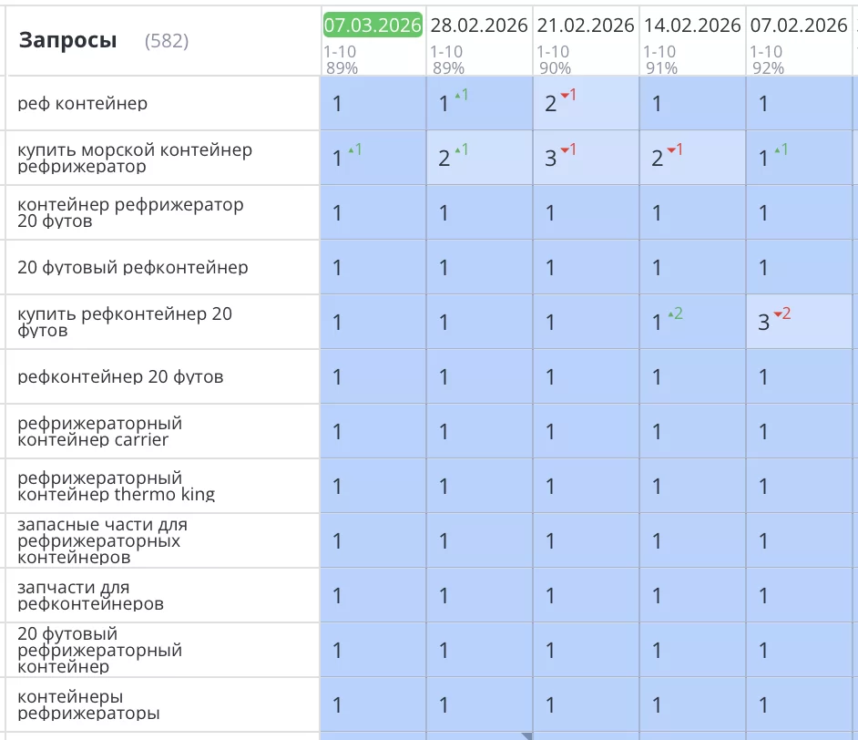Select query 'купить морской контейнер рефрижератор'
Viewport: 858px width, 740px height.
tap(135, 158)
